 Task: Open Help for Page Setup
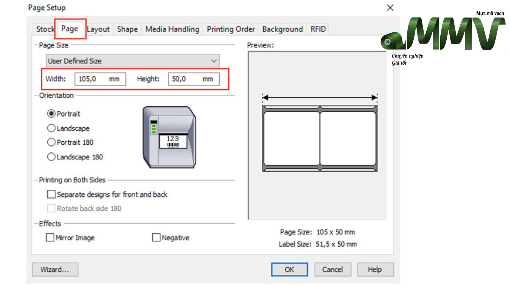click(x=375, y=270)
